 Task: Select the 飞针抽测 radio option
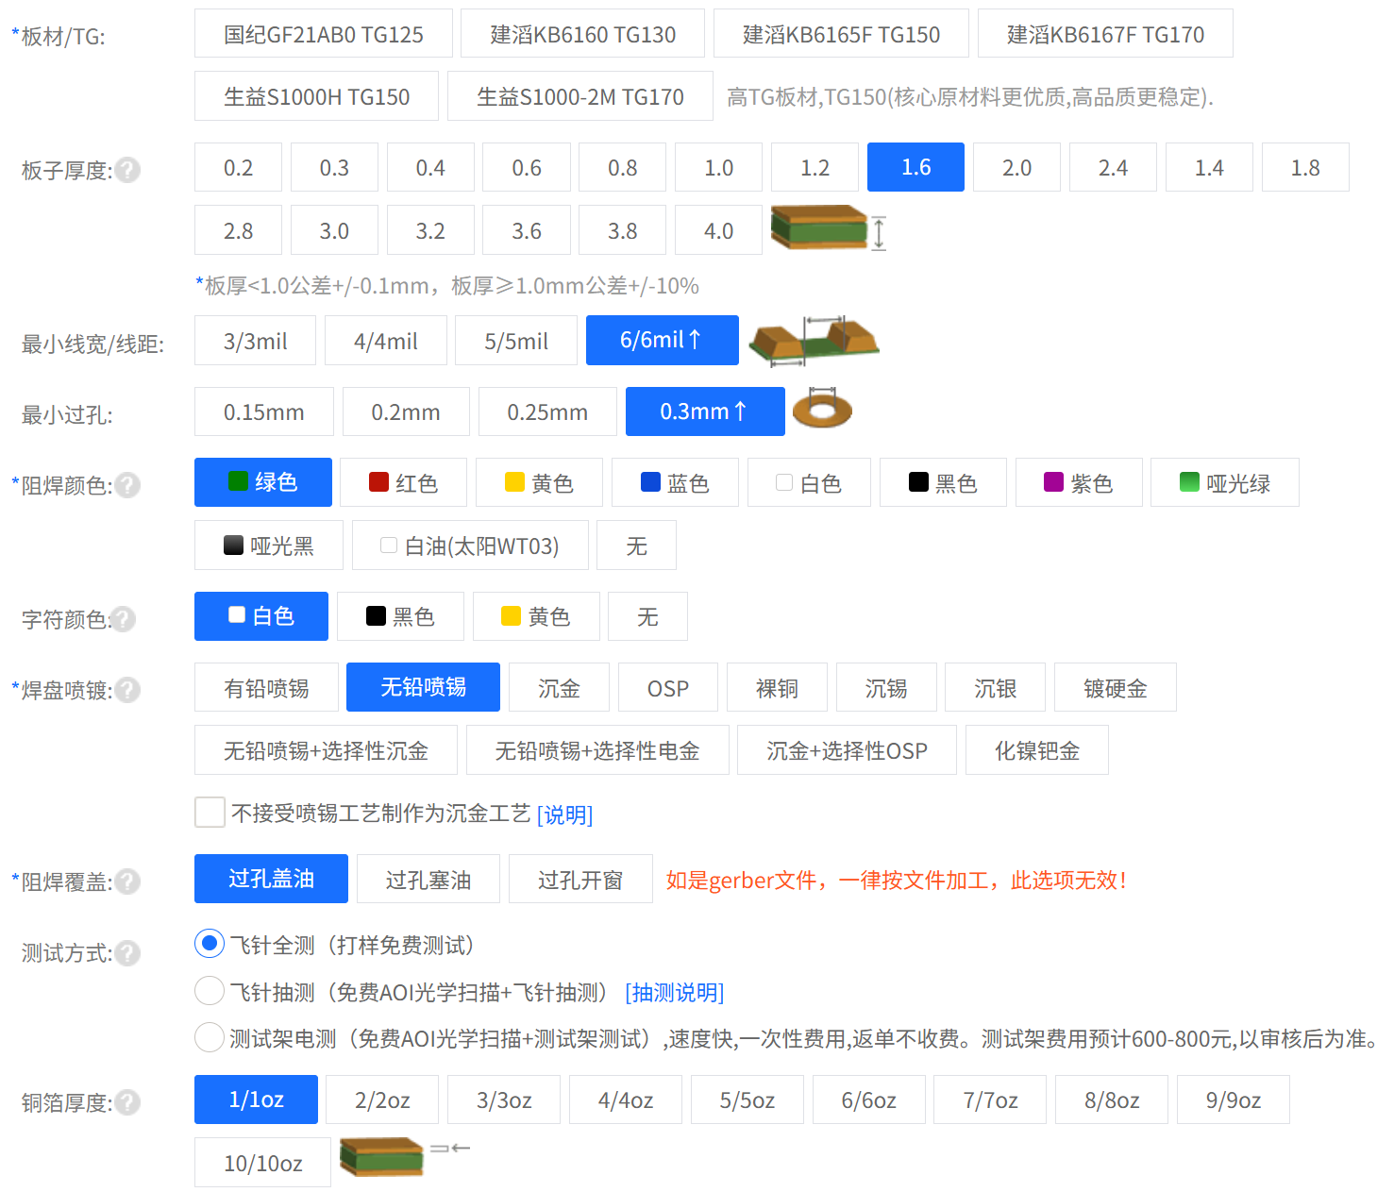pos(209,991)
